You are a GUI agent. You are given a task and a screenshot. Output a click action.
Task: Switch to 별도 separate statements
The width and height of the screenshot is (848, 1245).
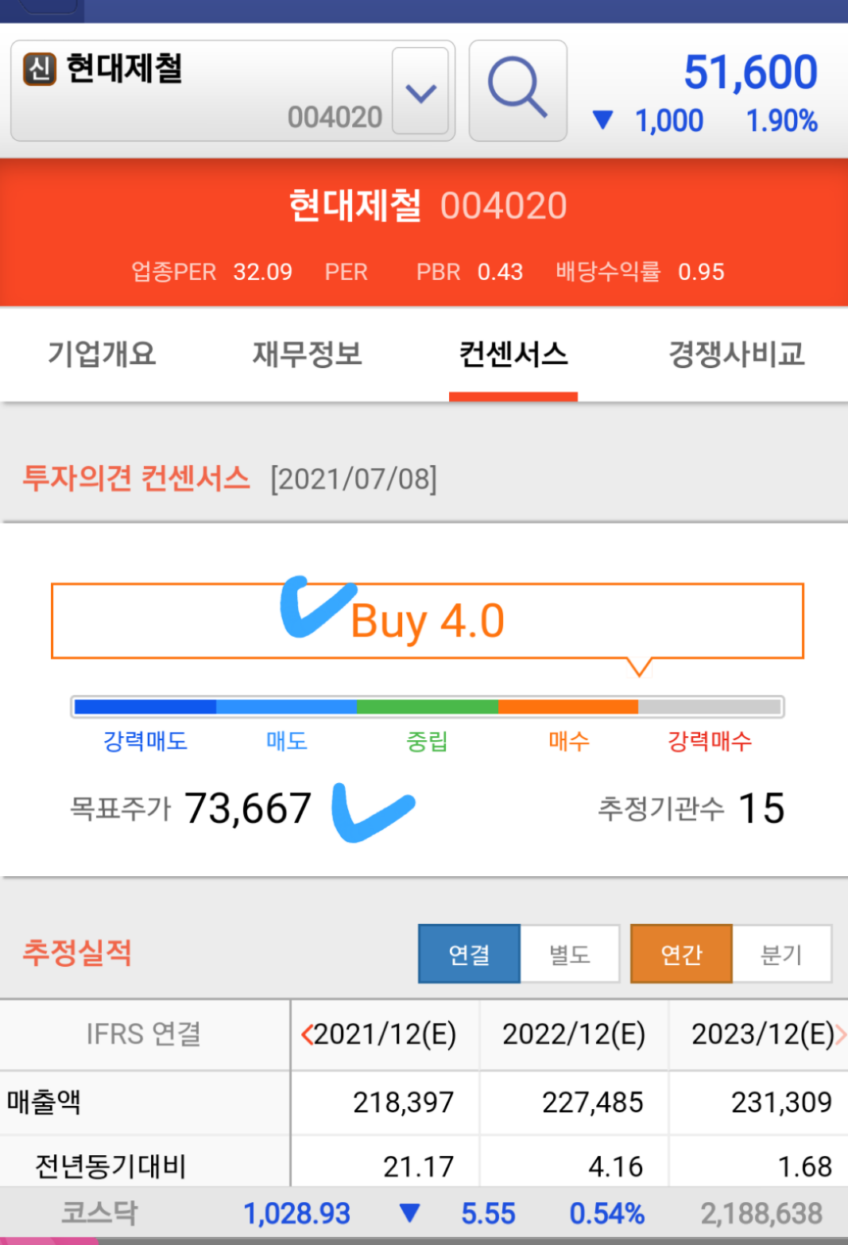(570, 954)
